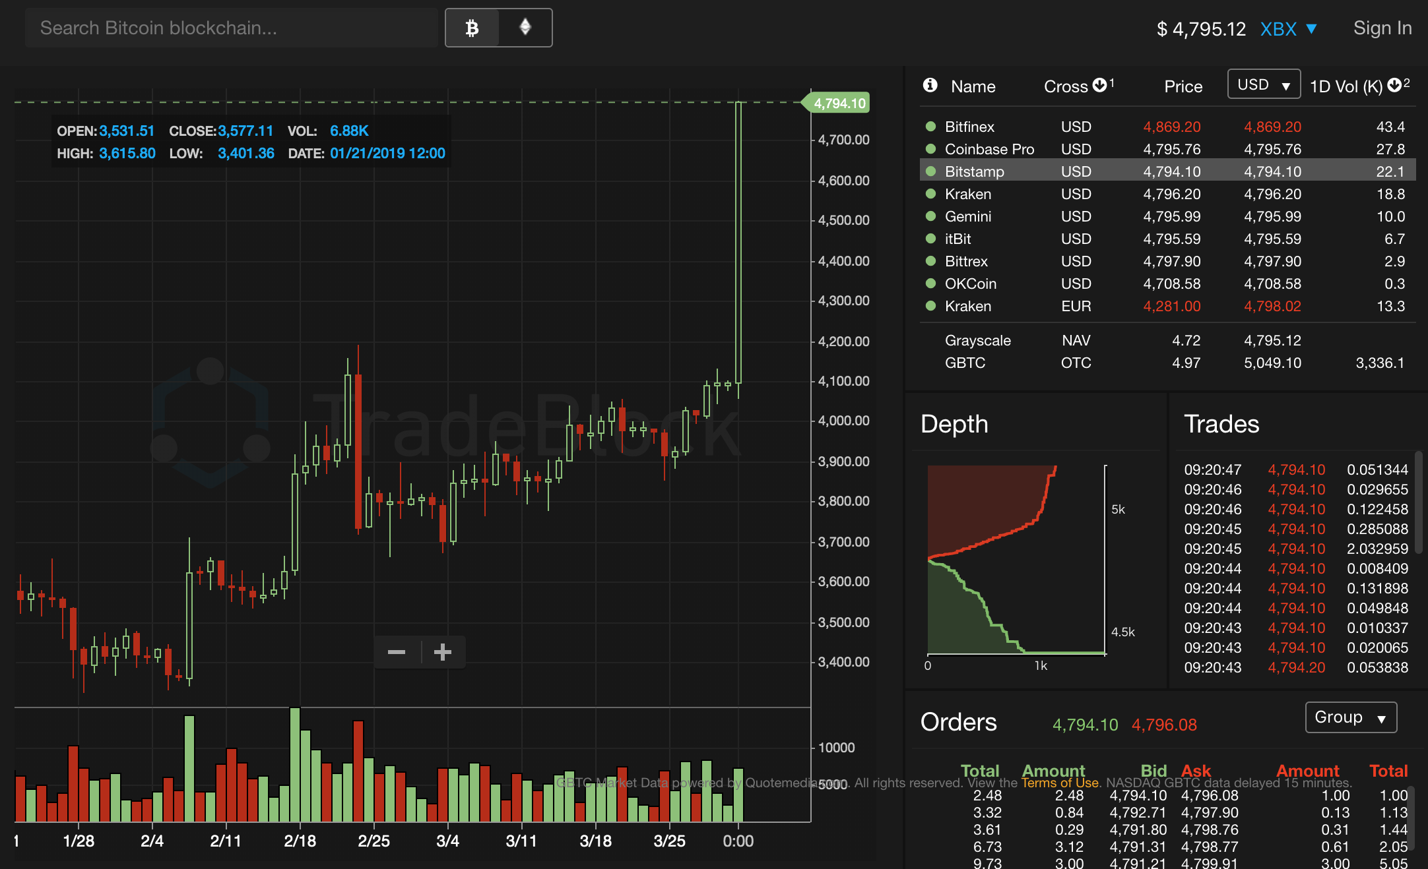Screen dimensions: 1428x869
Task: Select the Coinbase Pro exchange name
Action: [989, 149]
